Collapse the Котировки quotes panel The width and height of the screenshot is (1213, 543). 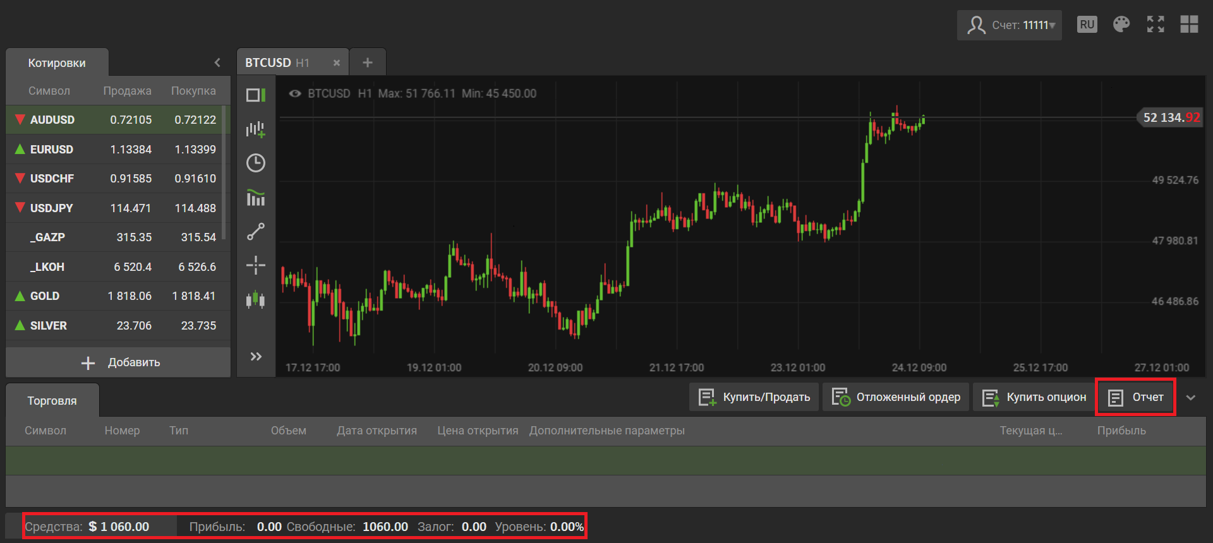click(x=217, y=63)
